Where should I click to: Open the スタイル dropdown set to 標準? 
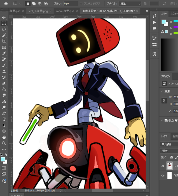point(130,4)
